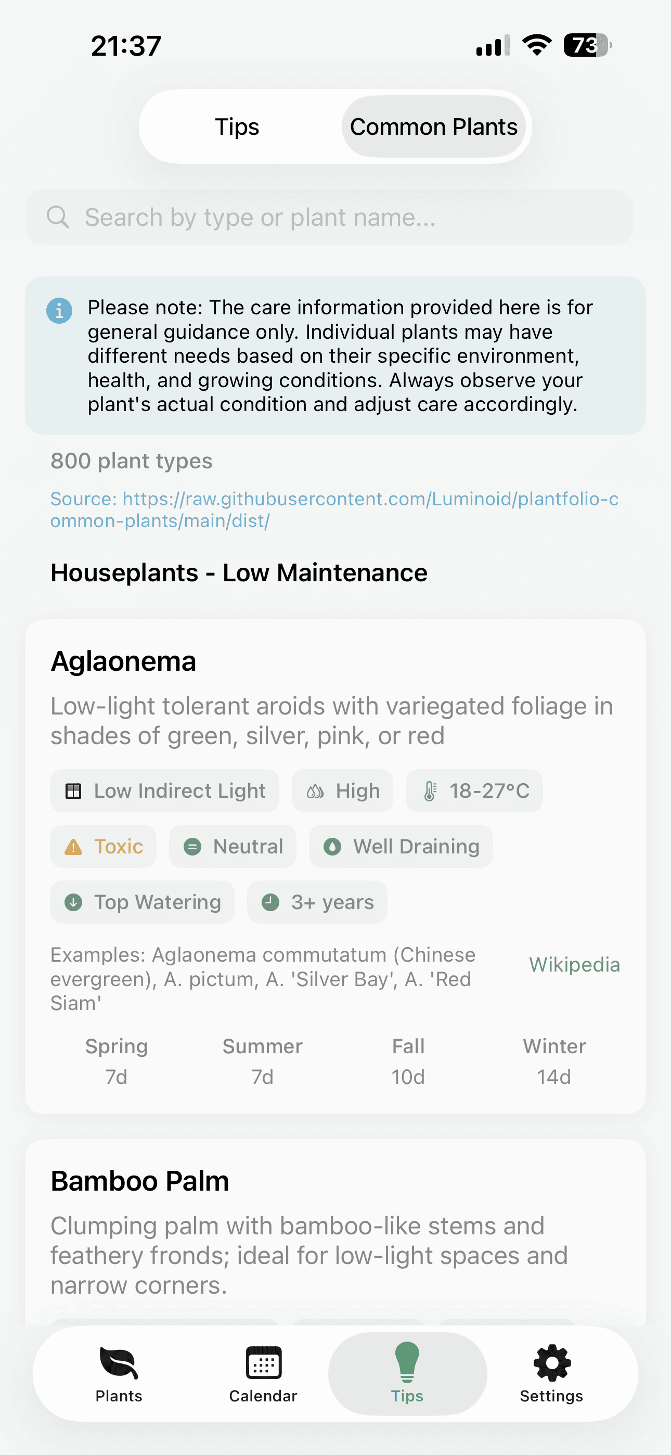Image resolution: width=671 pixels, height=1455 pixels.
Task: Tap the thermometer icon on 18-27°C badge
Action: (431, 791)
